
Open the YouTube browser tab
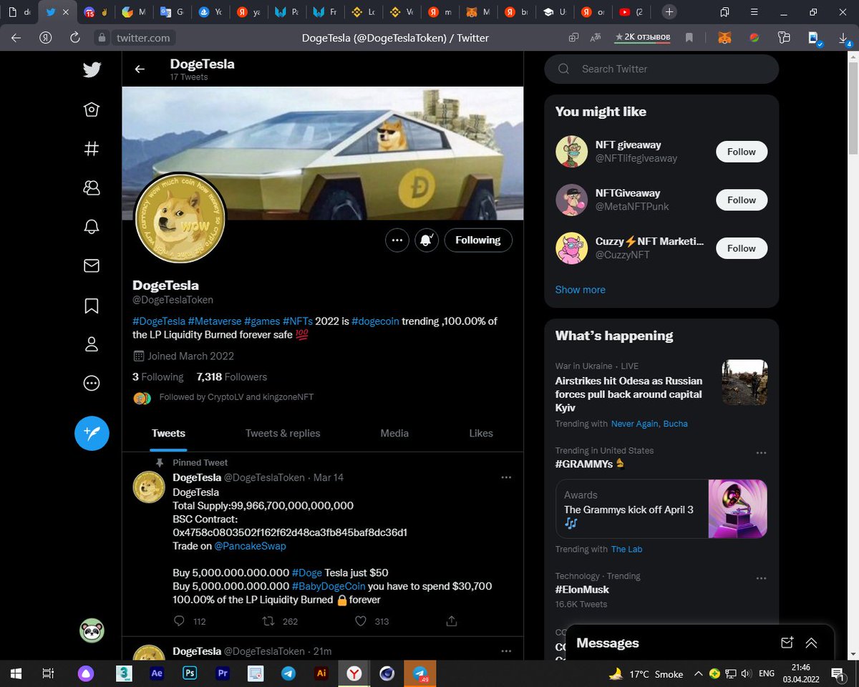(630, 12)
